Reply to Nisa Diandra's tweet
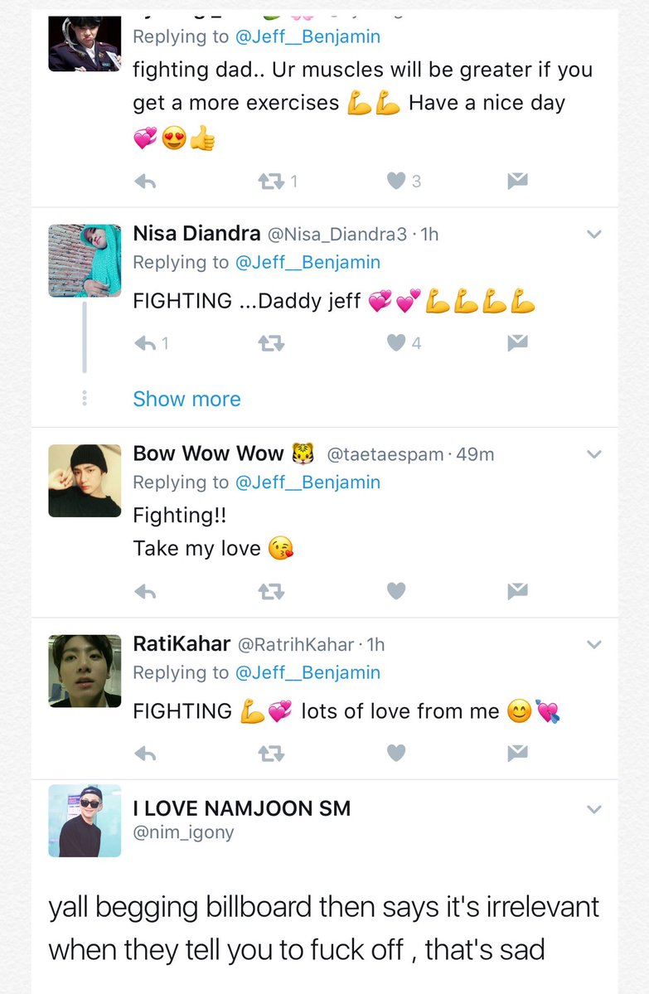This screenshot has height=994, width=649. pos(145,342)
